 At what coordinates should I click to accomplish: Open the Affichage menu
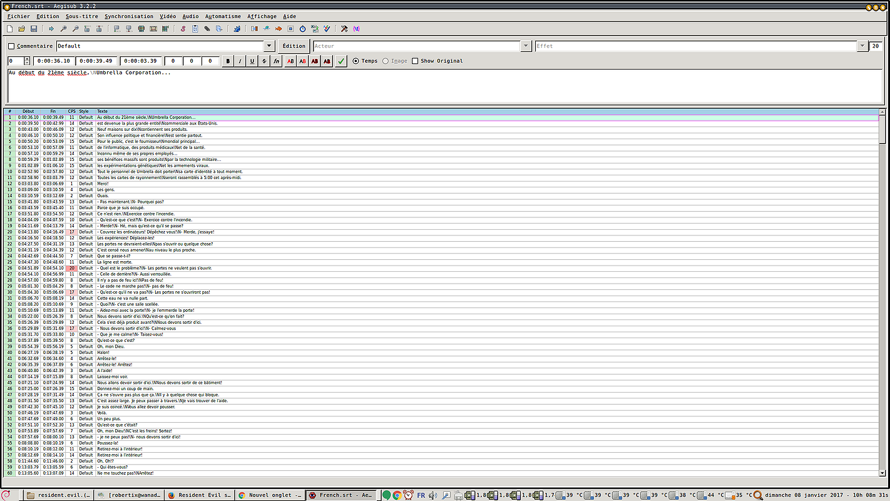[262, 16]
